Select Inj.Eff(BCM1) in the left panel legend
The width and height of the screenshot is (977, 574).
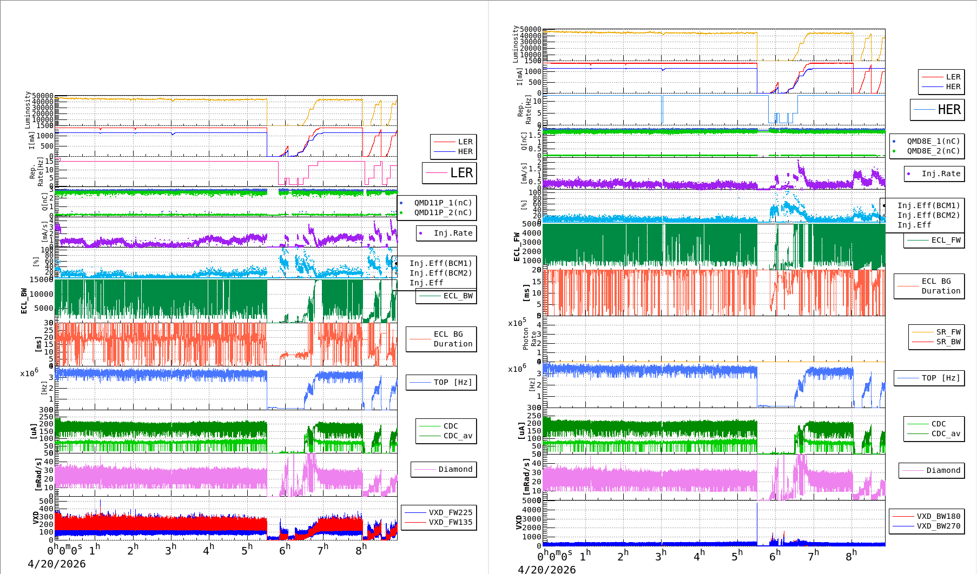coord(440,264)
